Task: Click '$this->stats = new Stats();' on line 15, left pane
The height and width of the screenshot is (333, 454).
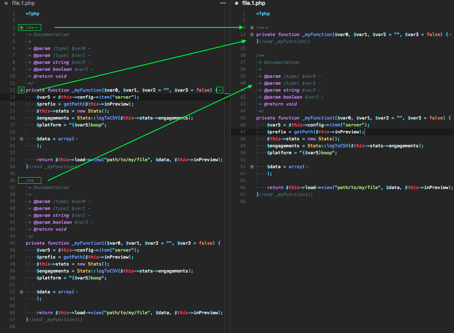Action: coord(73,111)
